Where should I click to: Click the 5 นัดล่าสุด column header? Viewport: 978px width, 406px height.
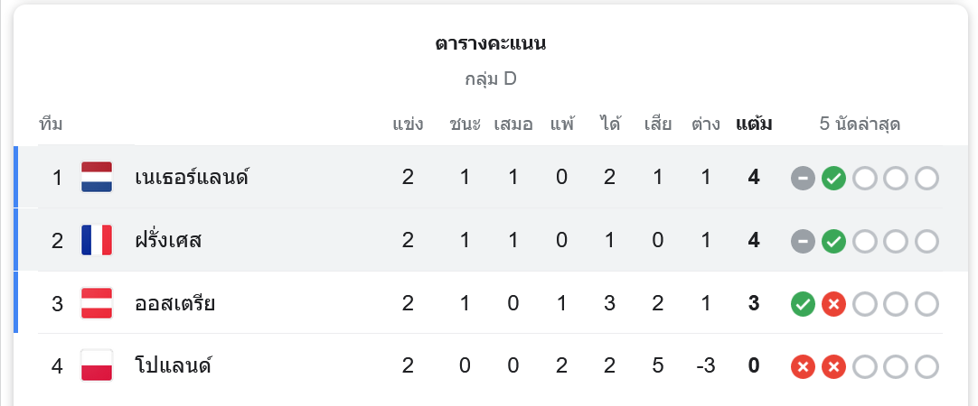point(860,125)
